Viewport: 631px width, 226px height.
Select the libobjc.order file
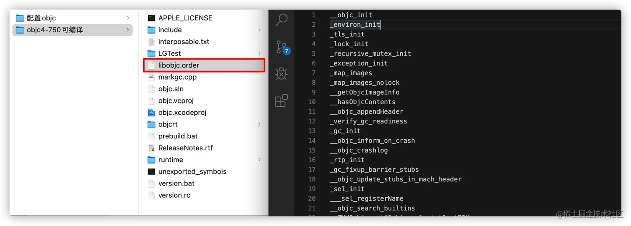pos(179,65)
